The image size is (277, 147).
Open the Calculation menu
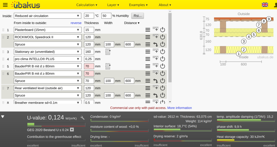87,5
